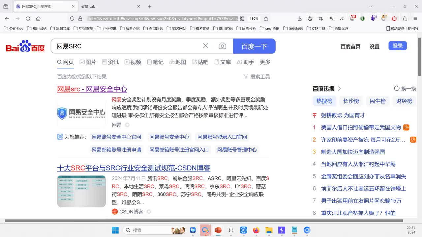The height and width of the screenshot is (237, 422).
Task: Click the highlighted chat app taskbar icon
Action: tap(205, 230)
